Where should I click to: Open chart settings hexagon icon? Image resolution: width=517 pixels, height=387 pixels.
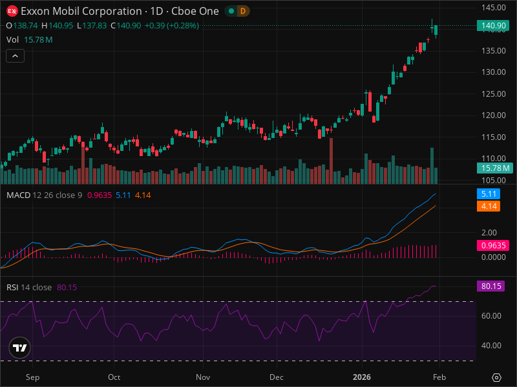496,377
